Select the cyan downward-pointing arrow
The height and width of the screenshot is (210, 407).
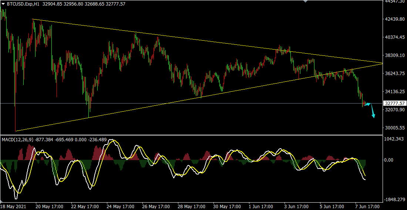(x=372, y=112)
